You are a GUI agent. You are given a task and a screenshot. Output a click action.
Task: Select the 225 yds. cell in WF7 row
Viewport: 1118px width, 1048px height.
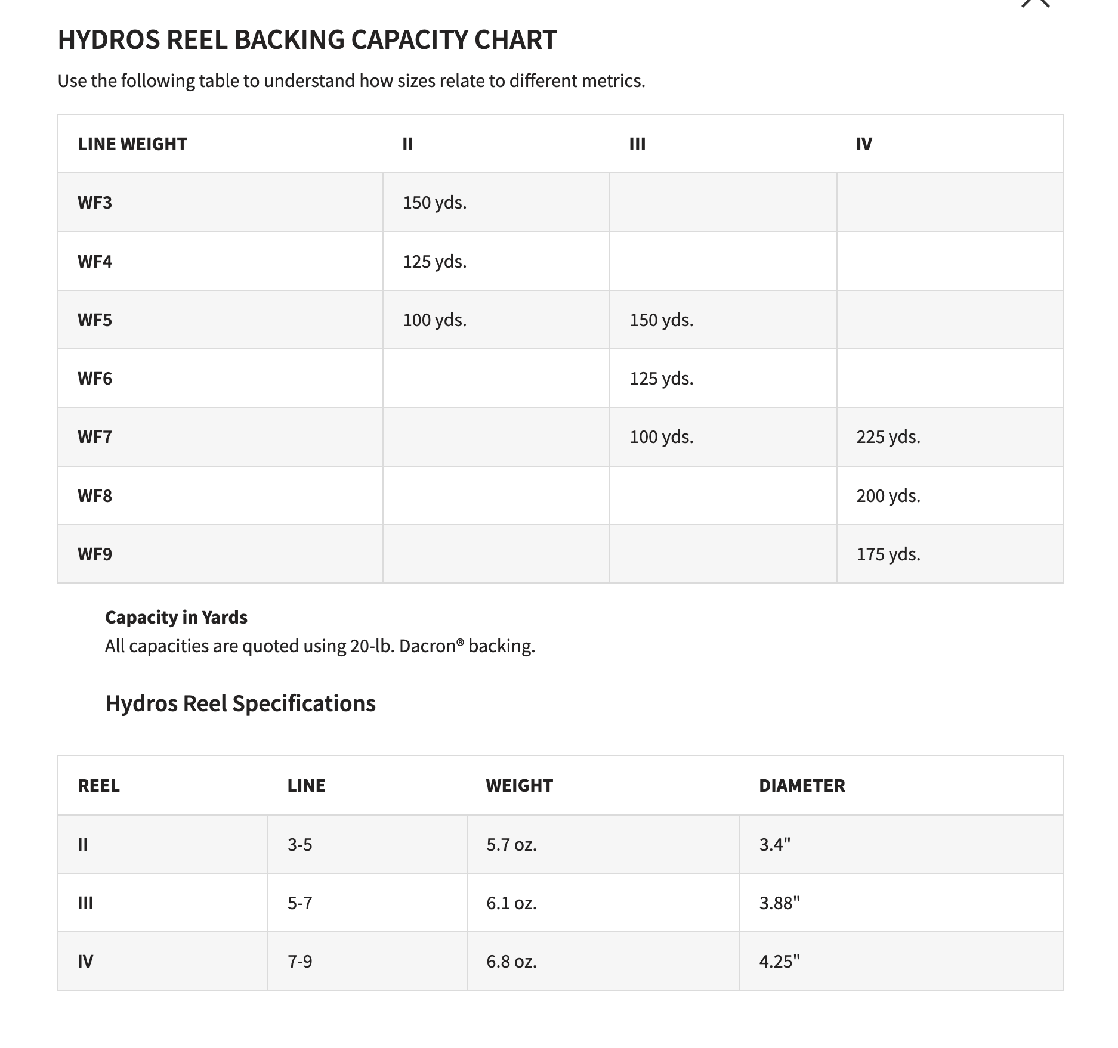click(x=888, y=437)
